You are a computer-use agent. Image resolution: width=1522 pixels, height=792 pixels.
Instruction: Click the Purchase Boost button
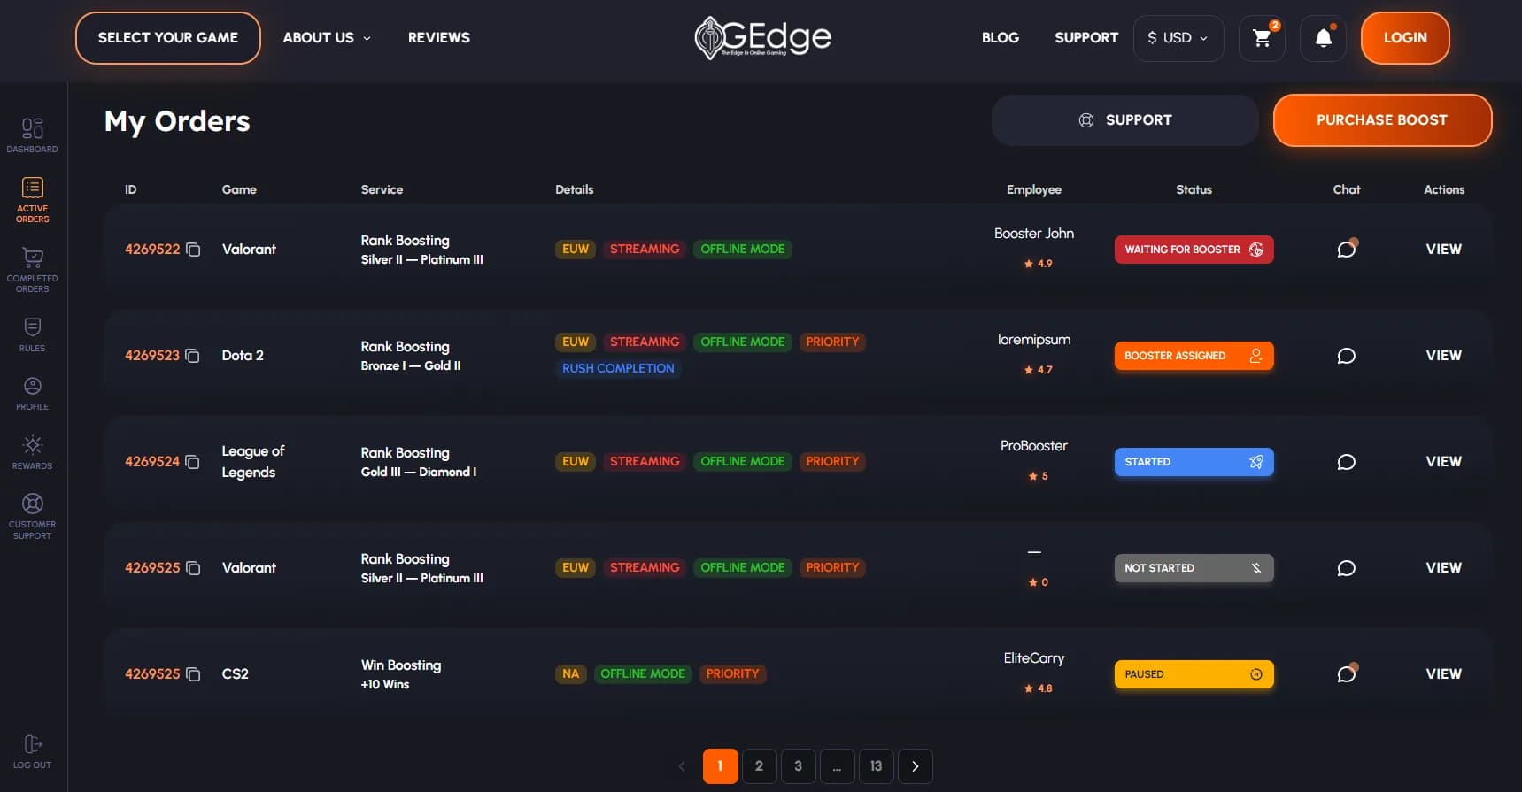(1382, 120)
